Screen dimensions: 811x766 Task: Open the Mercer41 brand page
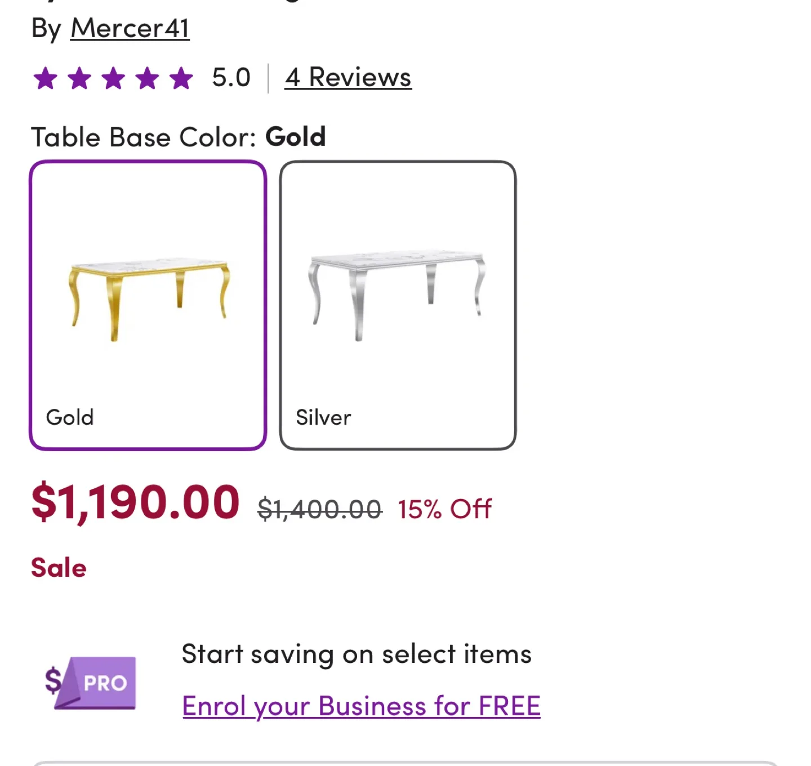click(x=129, y=28)
